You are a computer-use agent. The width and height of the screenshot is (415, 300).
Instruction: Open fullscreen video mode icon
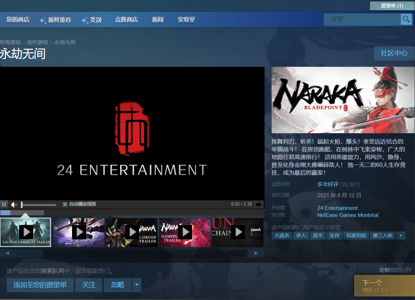click(x=259, y=204)
